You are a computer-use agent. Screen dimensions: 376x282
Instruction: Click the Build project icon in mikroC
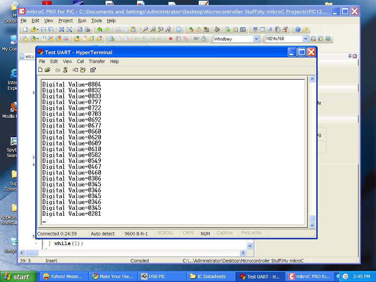click(x=191, y=30)
